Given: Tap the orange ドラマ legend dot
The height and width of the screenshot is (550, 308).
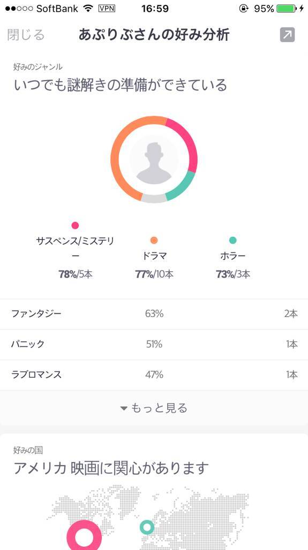Looking at the screenshot, I should 154,240.
